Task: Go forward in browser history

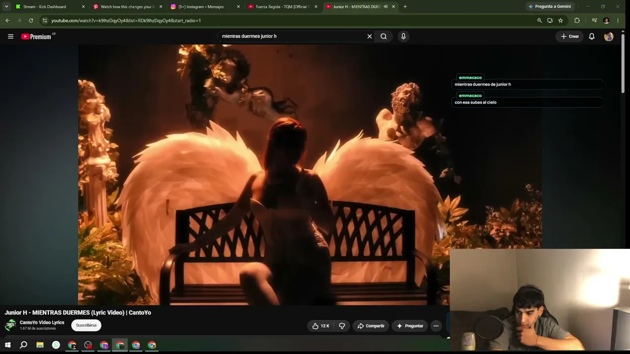Action: tap(19, 21)
